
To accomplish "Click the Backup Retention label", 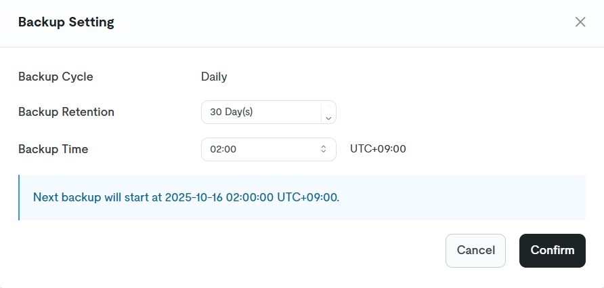I will coord(66,112).
